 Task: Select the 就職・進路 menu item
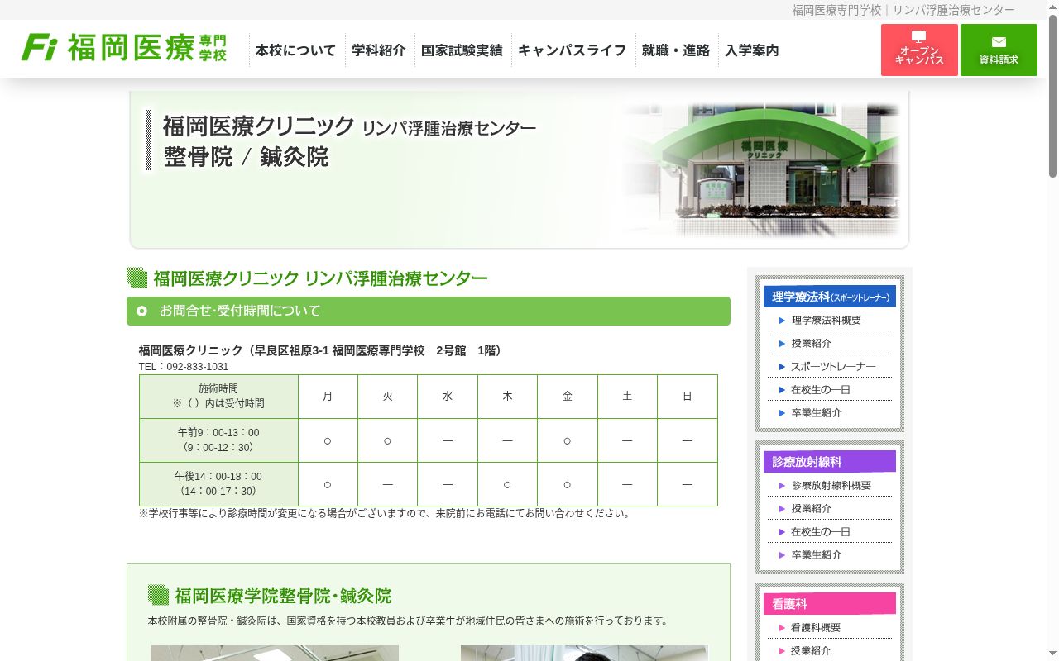(676, 50)
